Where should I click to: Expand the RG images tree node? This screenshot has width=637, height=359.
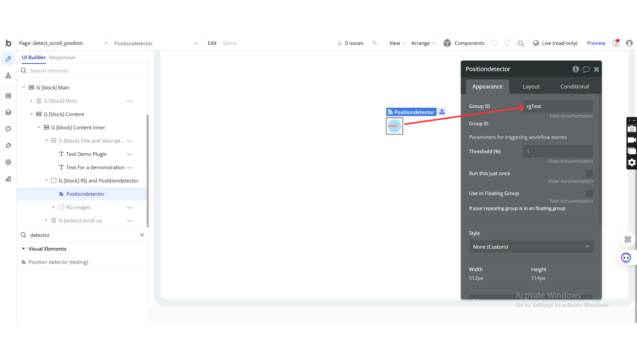(54, 207)
